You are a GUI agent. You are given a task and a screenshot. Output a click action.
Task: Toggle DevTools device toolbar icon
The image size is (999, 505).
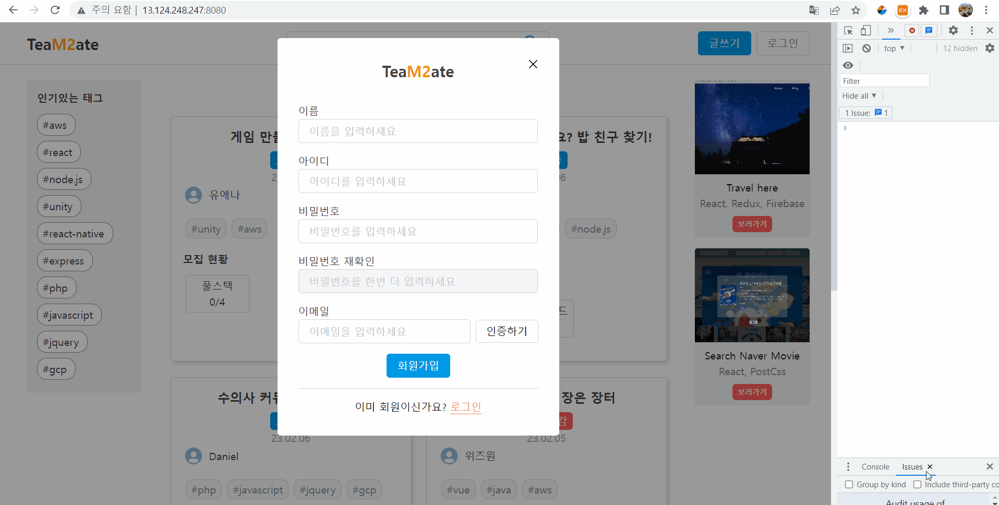click(866, 30)
